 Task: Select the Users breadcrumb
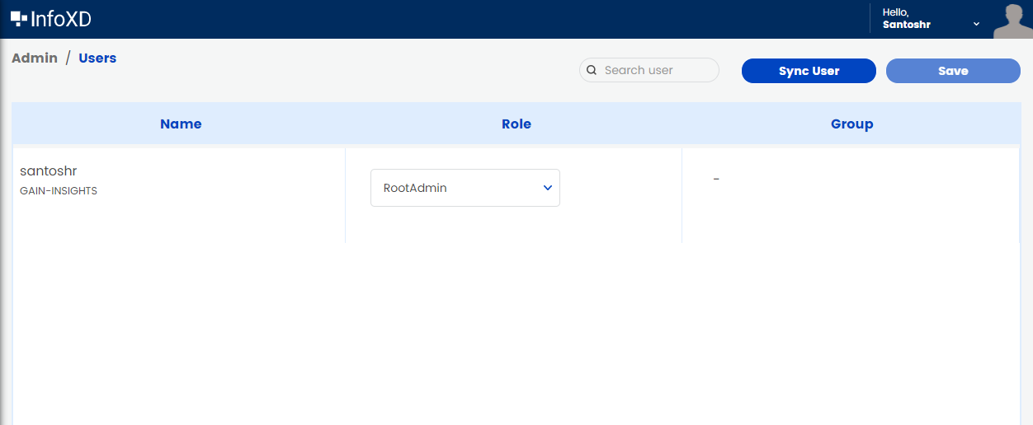click(97, 58)
